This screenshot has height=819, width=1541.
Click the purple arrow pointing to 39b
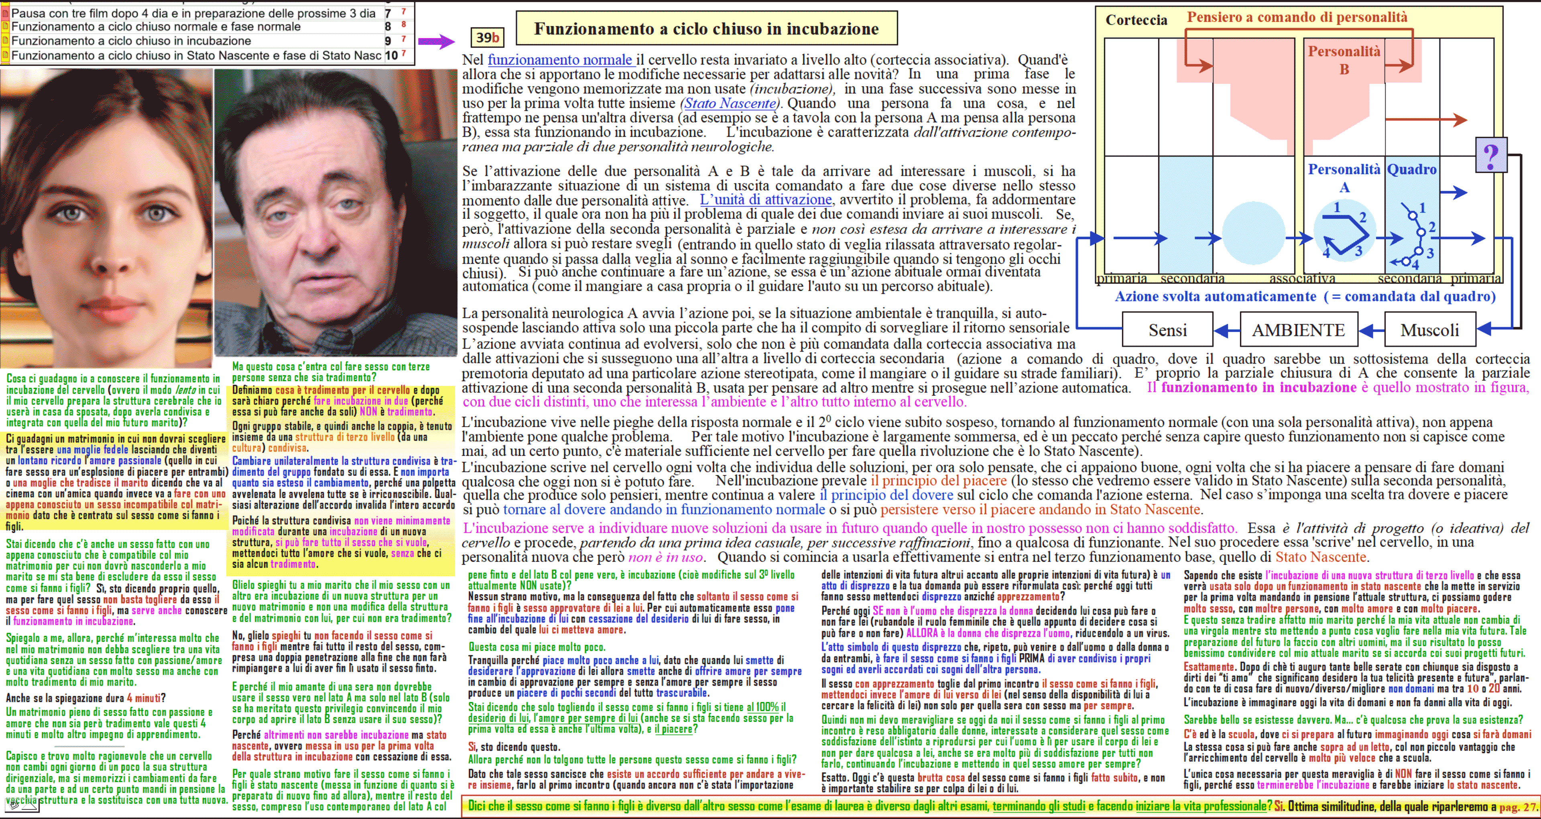click(x=436, y=41)
